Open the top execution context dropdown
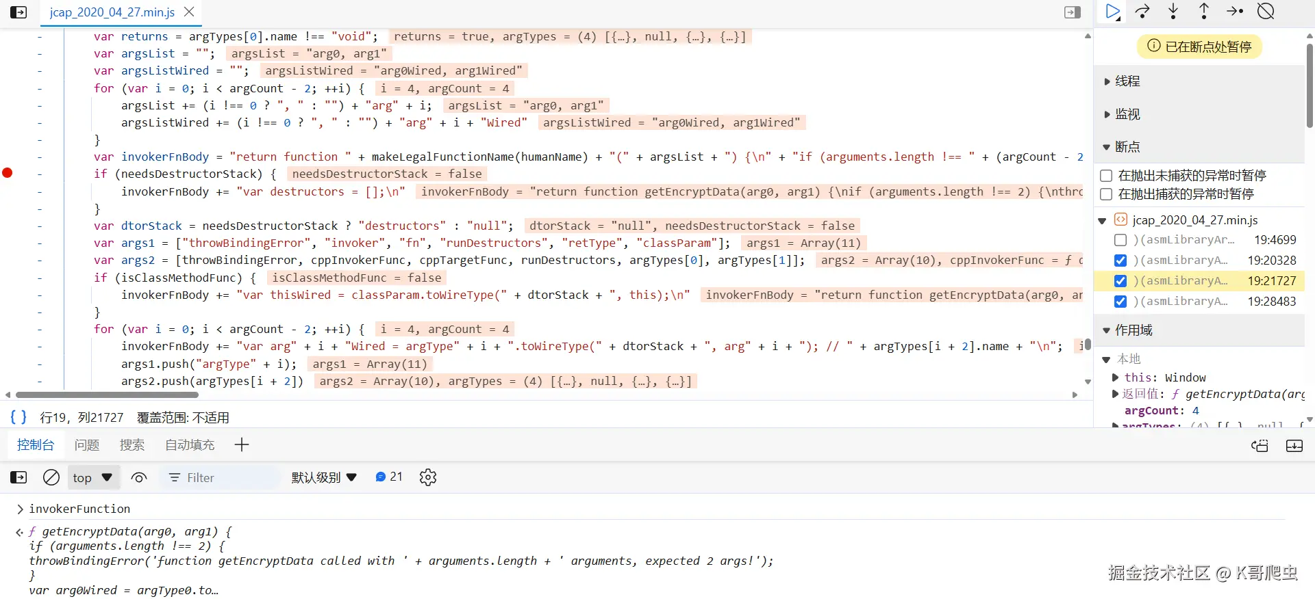 click(93, 477)
